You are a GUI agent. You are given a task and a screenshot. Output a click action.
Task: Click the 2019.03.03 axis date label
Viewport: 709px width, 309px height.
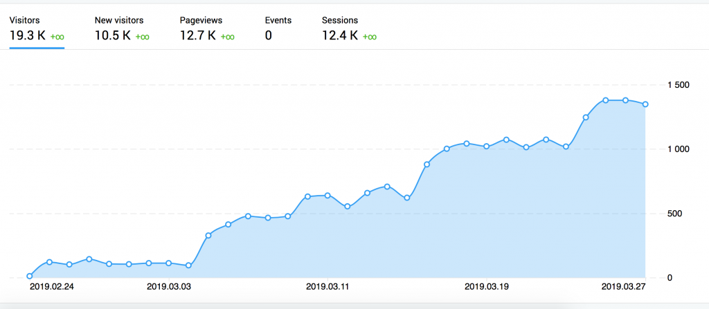pyautogui.click(x=169, y=286)
